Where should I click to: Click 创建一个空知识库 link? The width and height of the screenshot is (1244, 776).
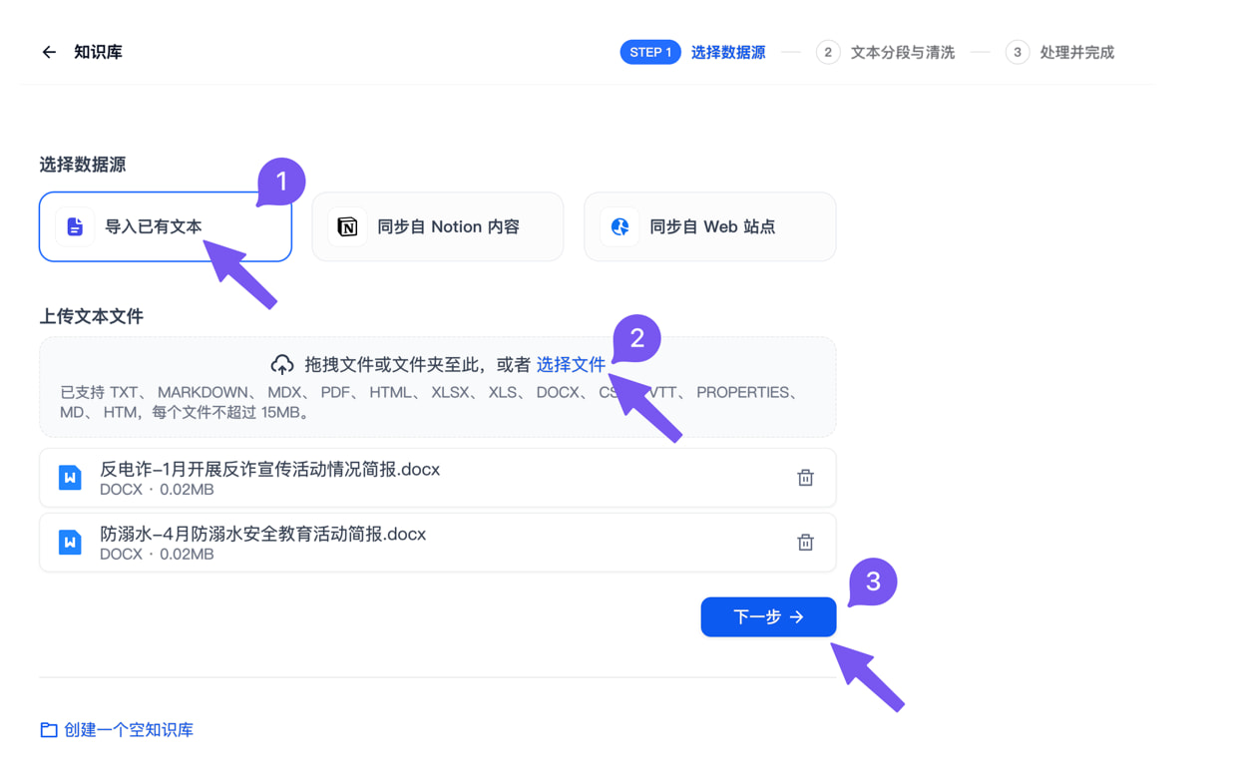[129, 730]
